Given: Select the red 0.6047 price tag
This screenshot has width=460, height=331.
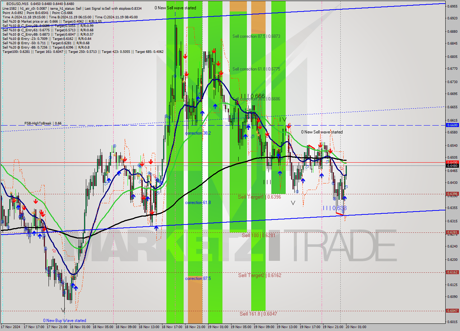Looking at the screenshot, I should click(452, 311).
